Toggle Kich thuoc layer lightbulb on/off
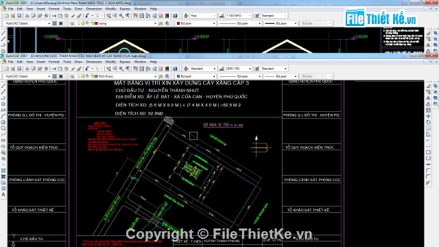The height and width of the screenshot is (247, 439). [x=79, y=76]
